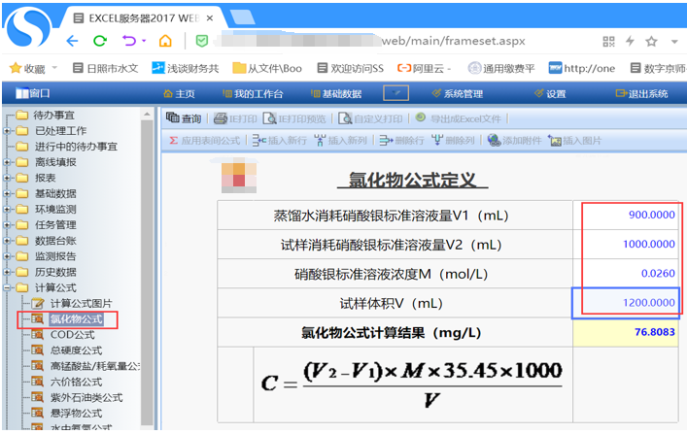Click the browser refresh icon

99,41
